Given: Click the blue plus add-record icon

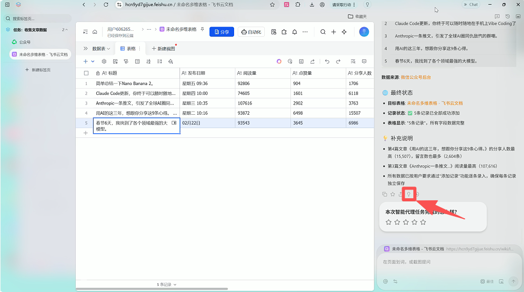Looking at the screenshot, I should click(86, 61).
